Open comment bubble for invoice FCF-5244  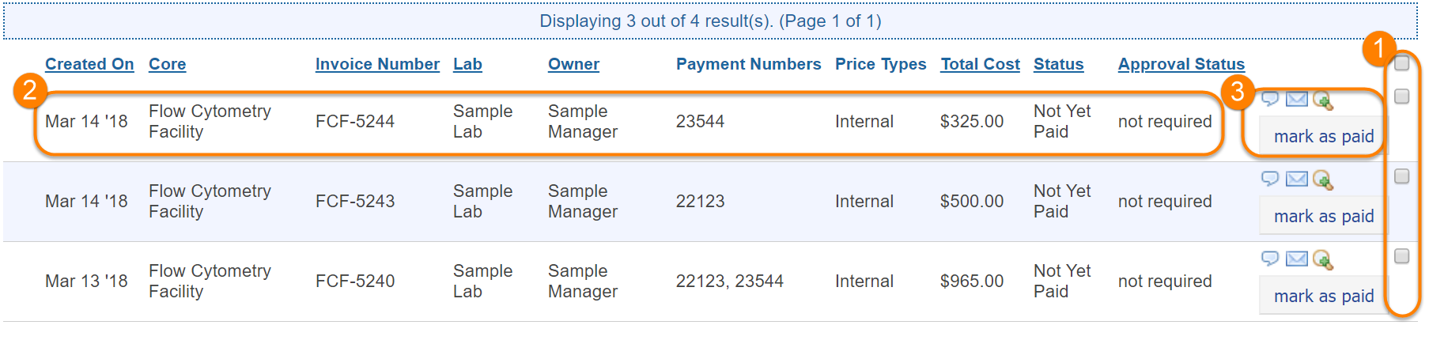click(x=1270, y=99)
